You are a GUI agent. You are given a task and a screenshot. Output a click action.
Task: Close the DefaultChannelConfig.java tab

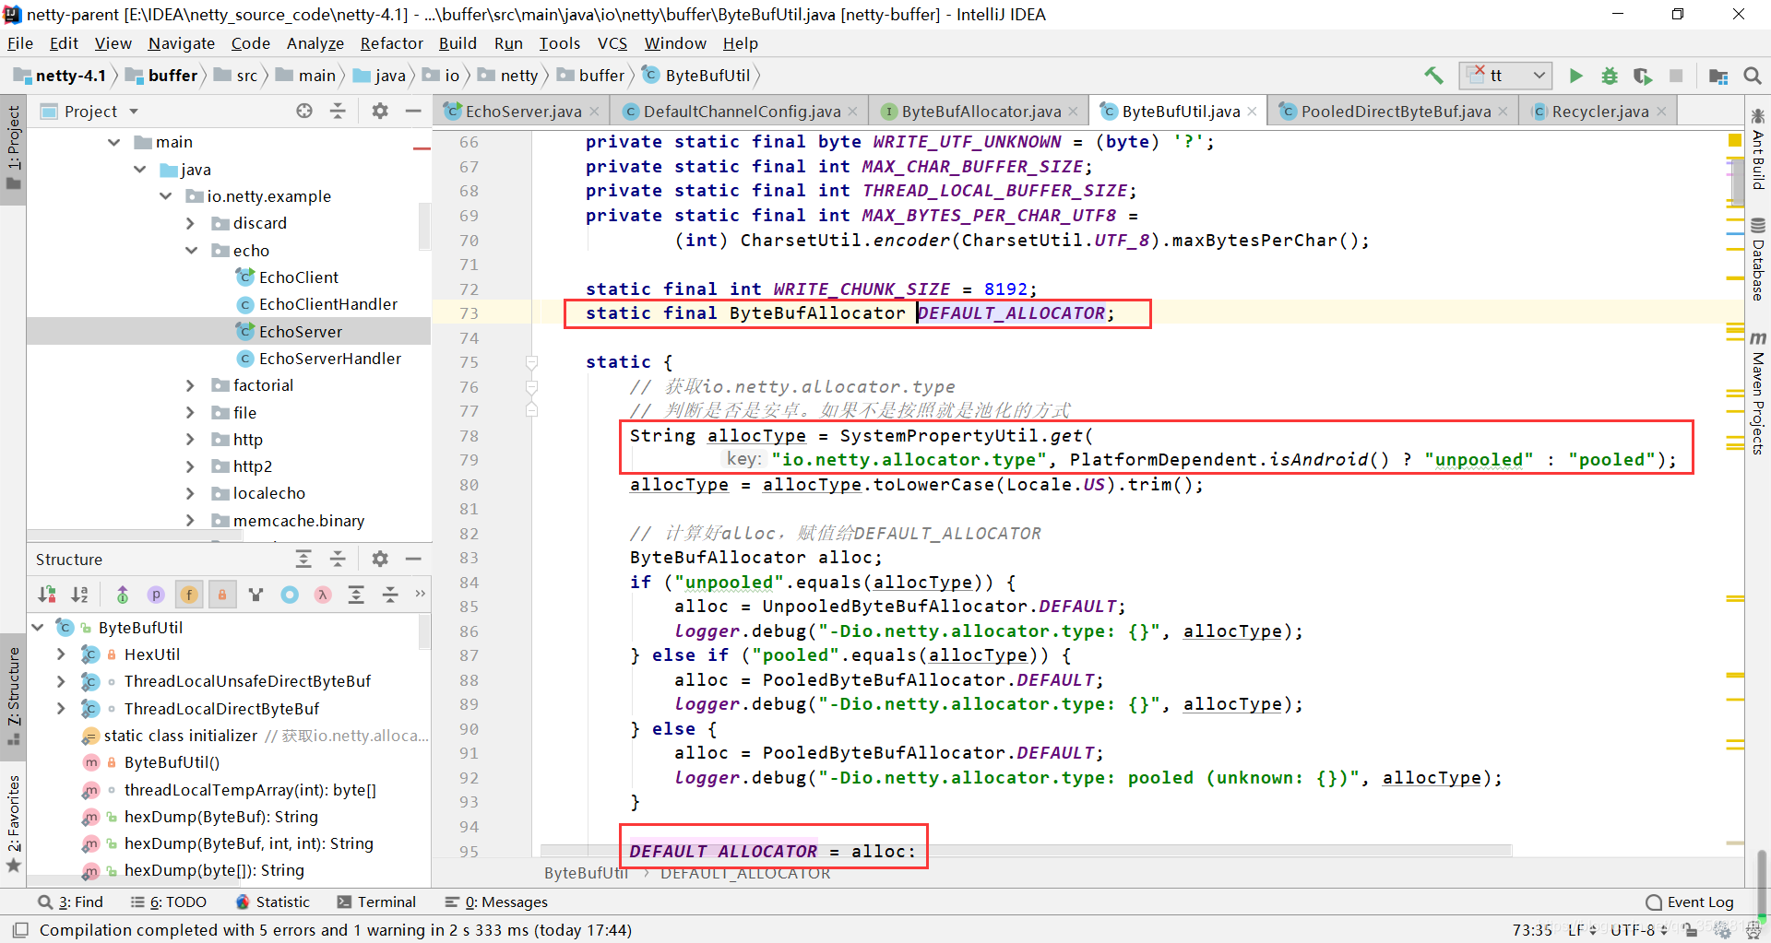point(853,112)
